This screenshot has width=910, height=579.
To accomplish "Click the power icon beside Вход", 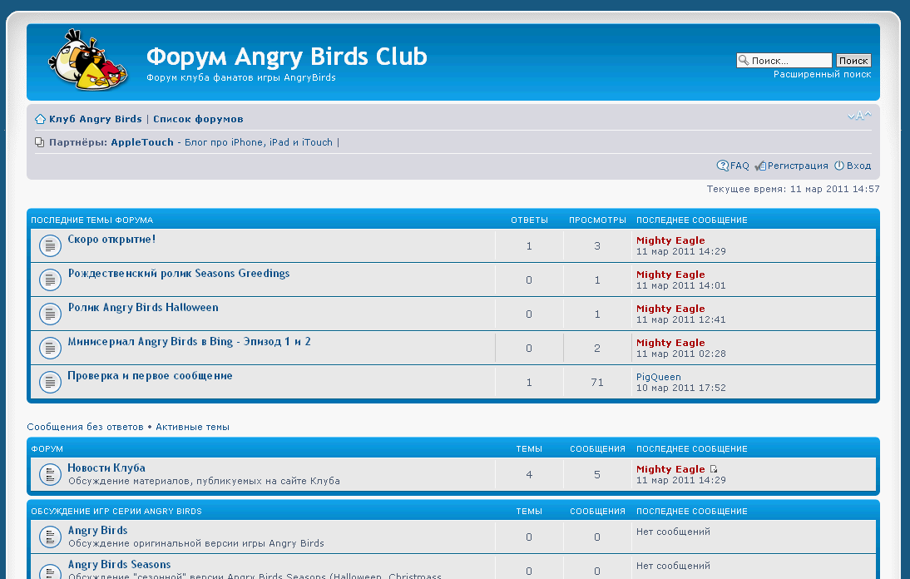I will (x=839, y=166).
